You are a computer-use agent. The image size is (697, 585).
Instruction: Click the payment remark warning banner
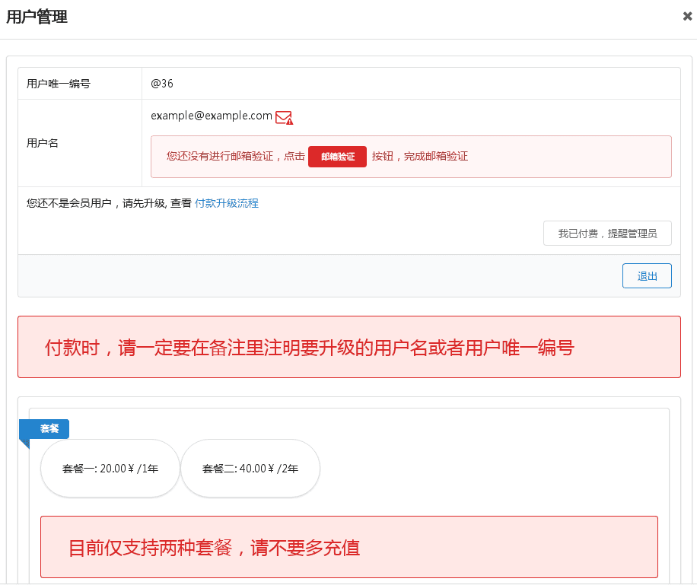coord(348,348)
